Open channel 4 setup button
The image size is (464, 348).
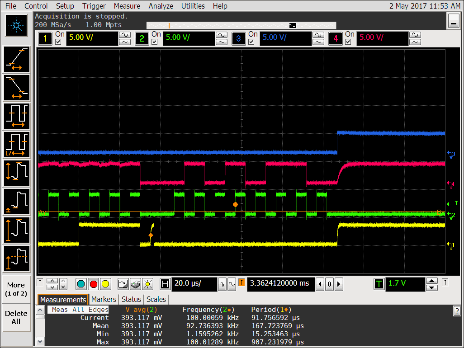point(335,39)
